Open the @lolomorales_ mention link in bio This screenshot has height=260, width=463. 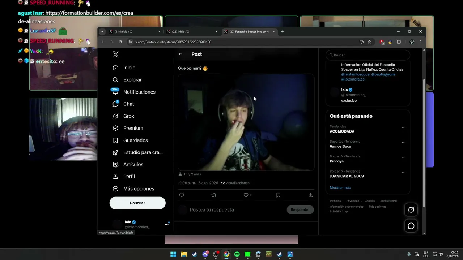pos(353,79)
